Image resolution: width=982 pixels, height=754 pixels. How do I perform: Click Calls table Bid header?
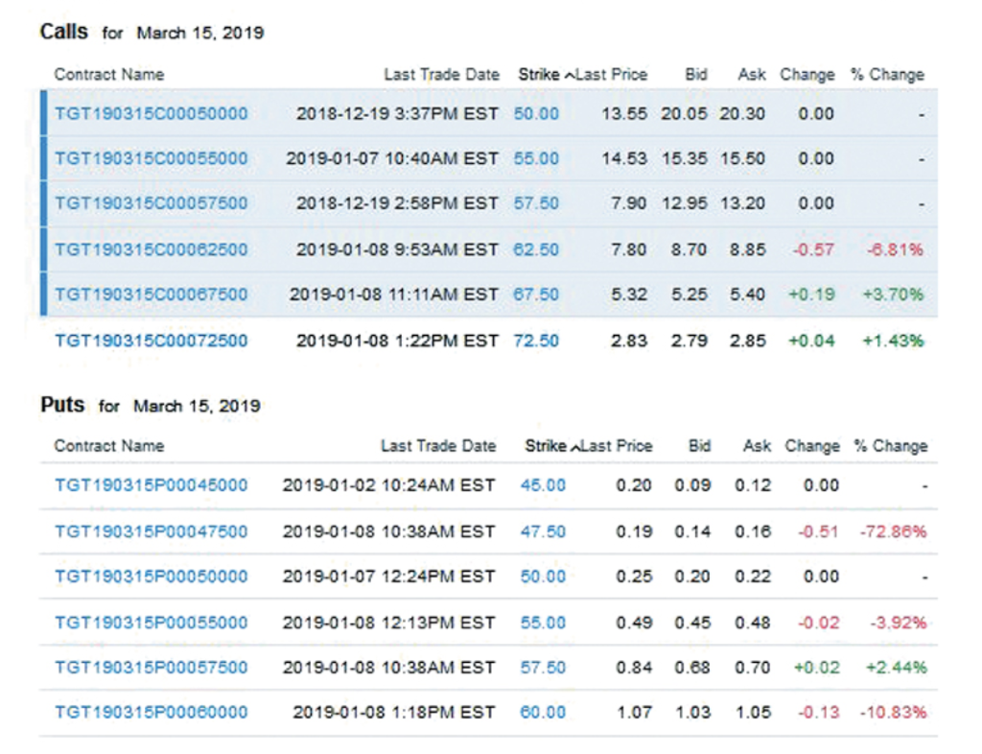pos(696,75)
